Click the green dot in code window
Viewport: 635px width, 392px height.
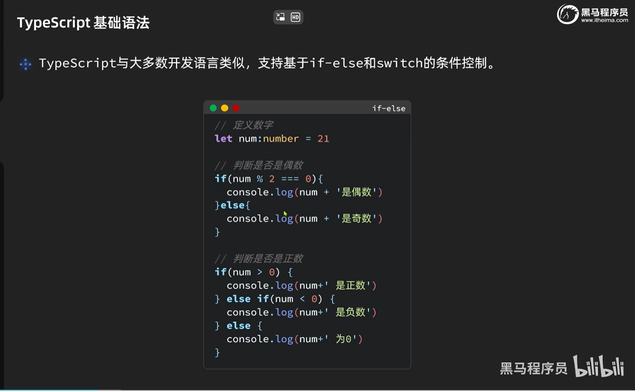213,108
